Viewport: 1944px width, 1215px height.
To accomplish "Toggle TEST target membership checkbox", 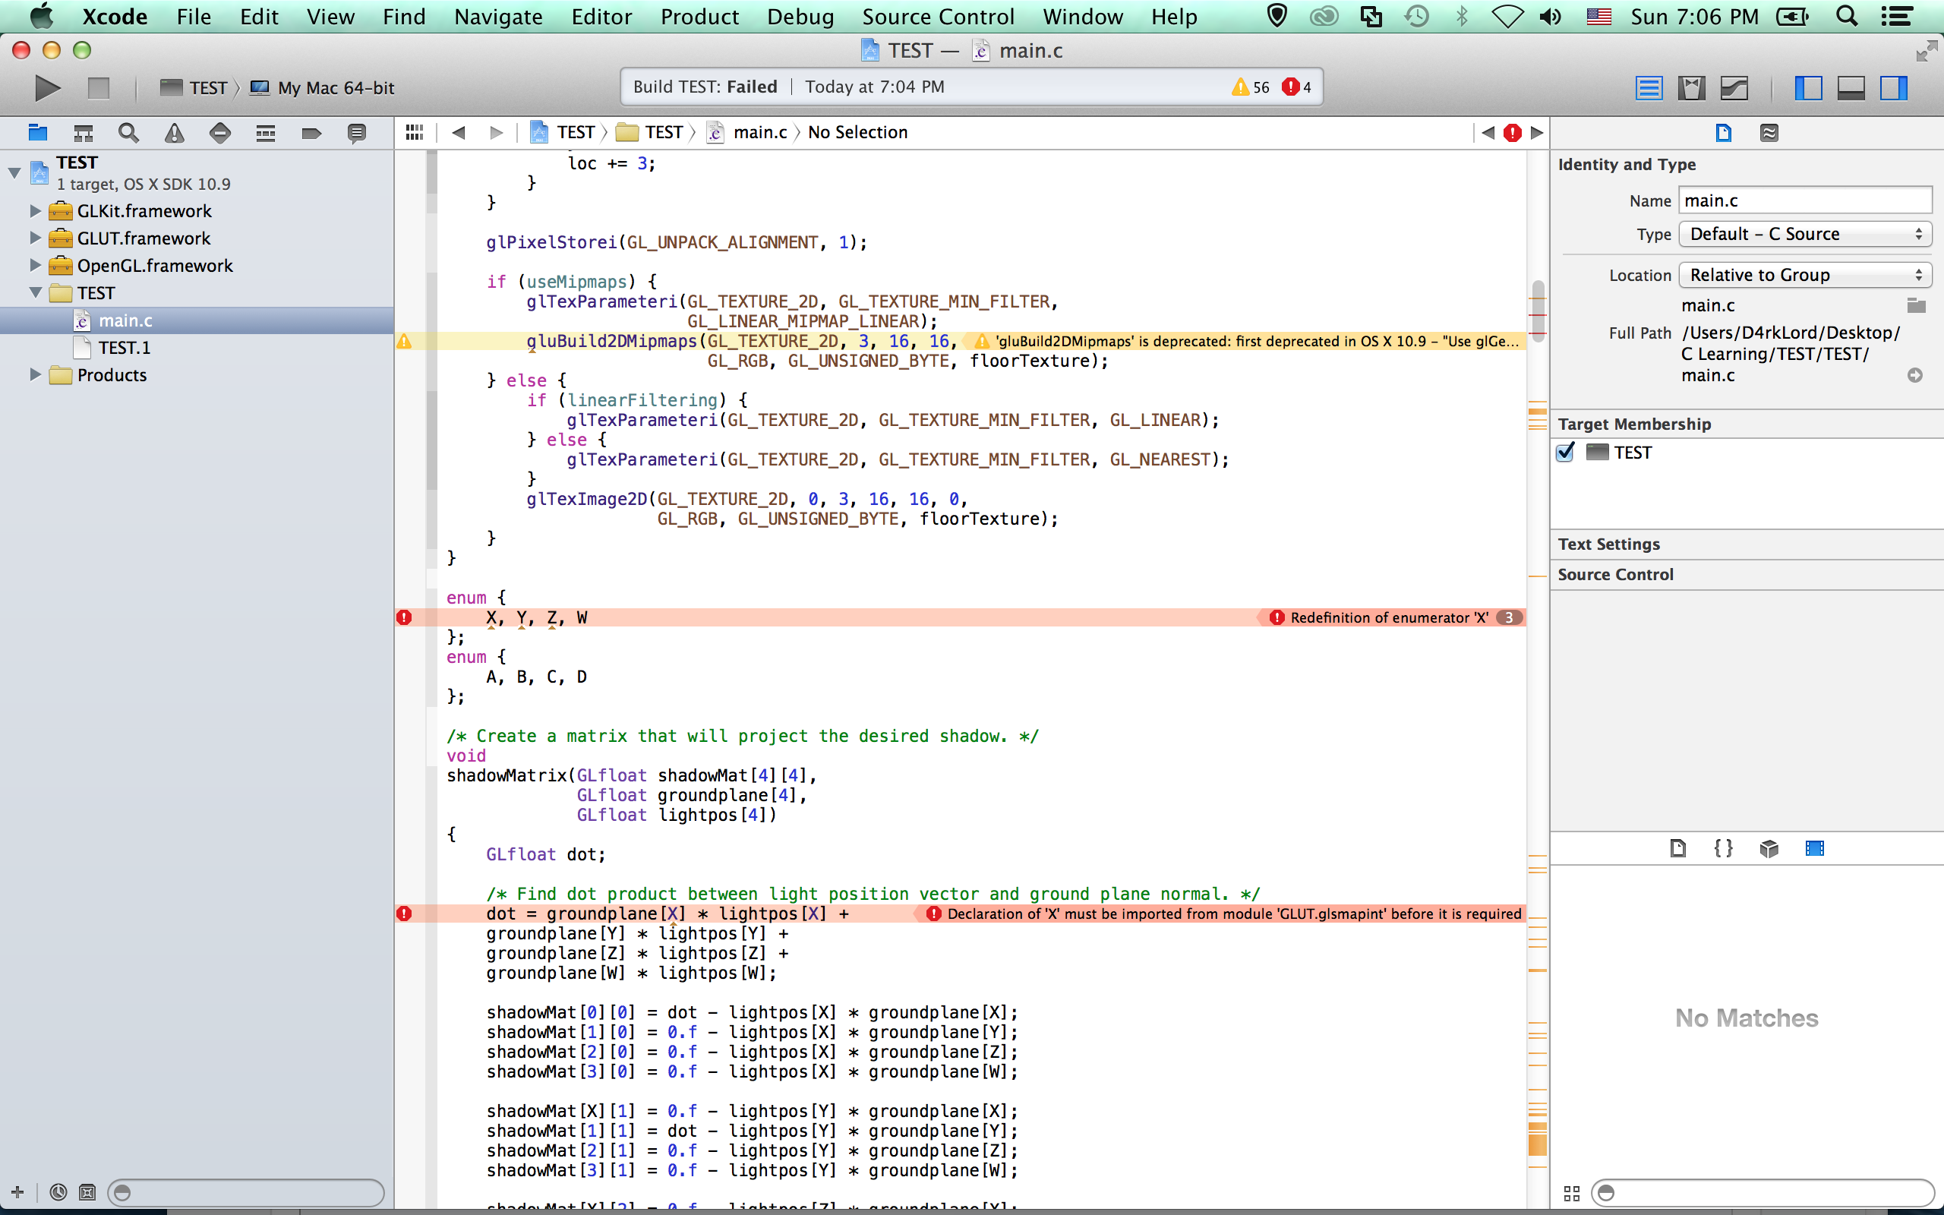I will click(1566, 453).
